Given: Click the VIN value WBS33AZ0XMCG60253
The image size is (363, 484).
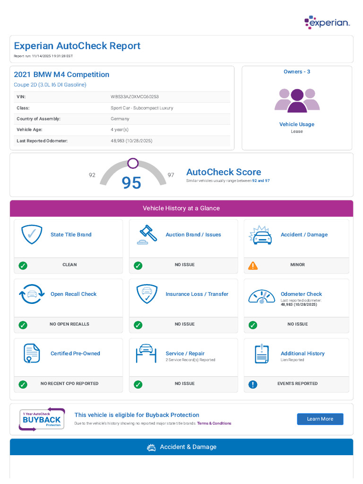Looking at the screenshot, I should (135, 96).
